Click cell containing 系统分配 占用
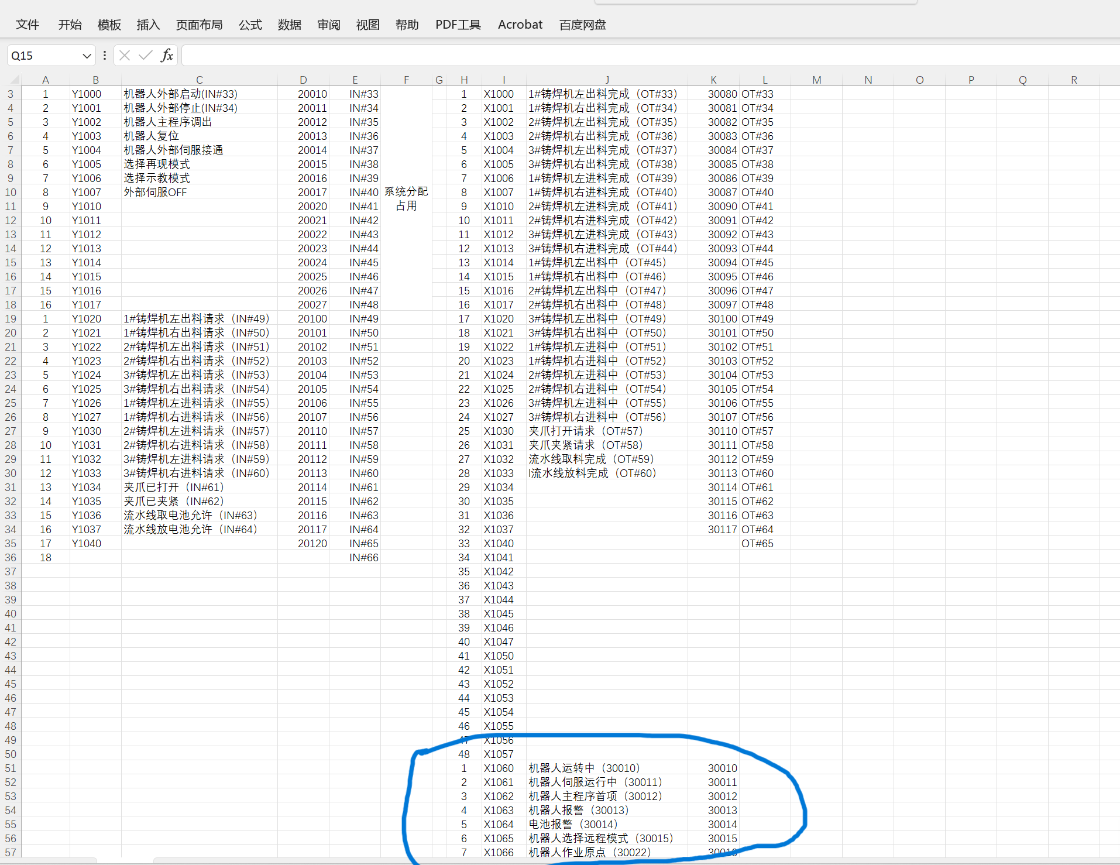This screenshot has height=865, width=1120. pyautogui.click(x=406, y=199)
